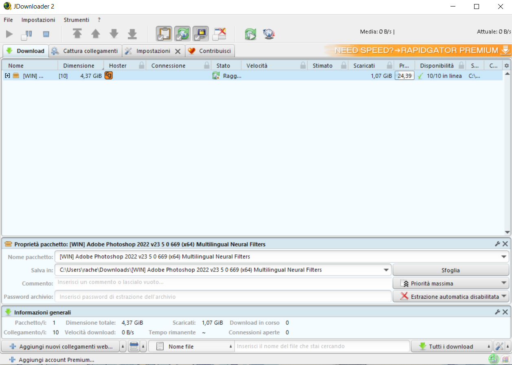Click the Rapidgator hoster icon in the row
Viewport: 512px width, 365px height.
click(x=108, y=75)
